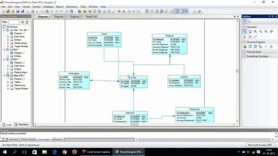The height and width of the screenshot is (156, 278).
Task: Select the Pegawai table header
Action: (169, 36)
